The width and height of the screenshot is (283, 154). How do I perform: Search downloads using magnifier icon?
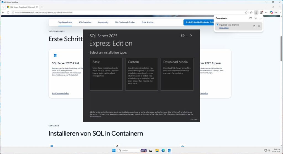[256, 18]
